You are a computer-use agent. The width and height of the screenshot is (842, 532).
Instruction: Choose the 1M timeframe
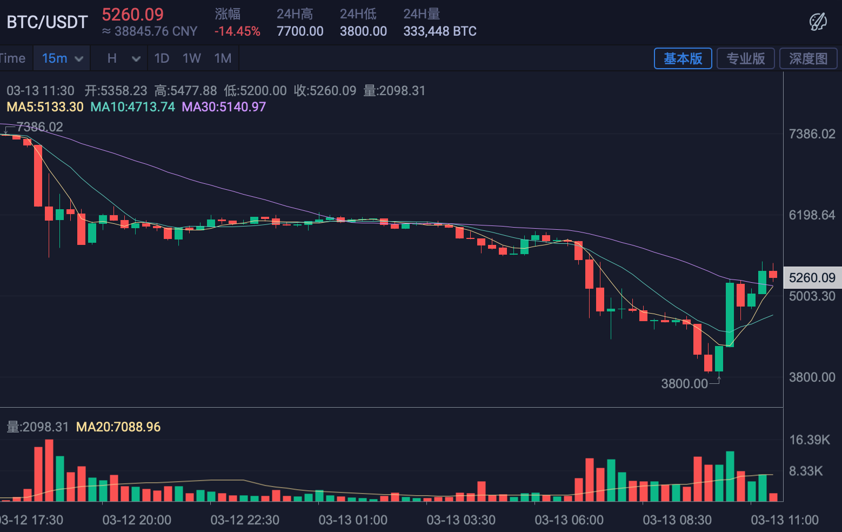click(223, 58)
